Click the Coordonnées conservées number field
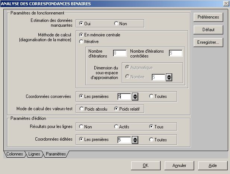230x174 pixels. [124, 96]
